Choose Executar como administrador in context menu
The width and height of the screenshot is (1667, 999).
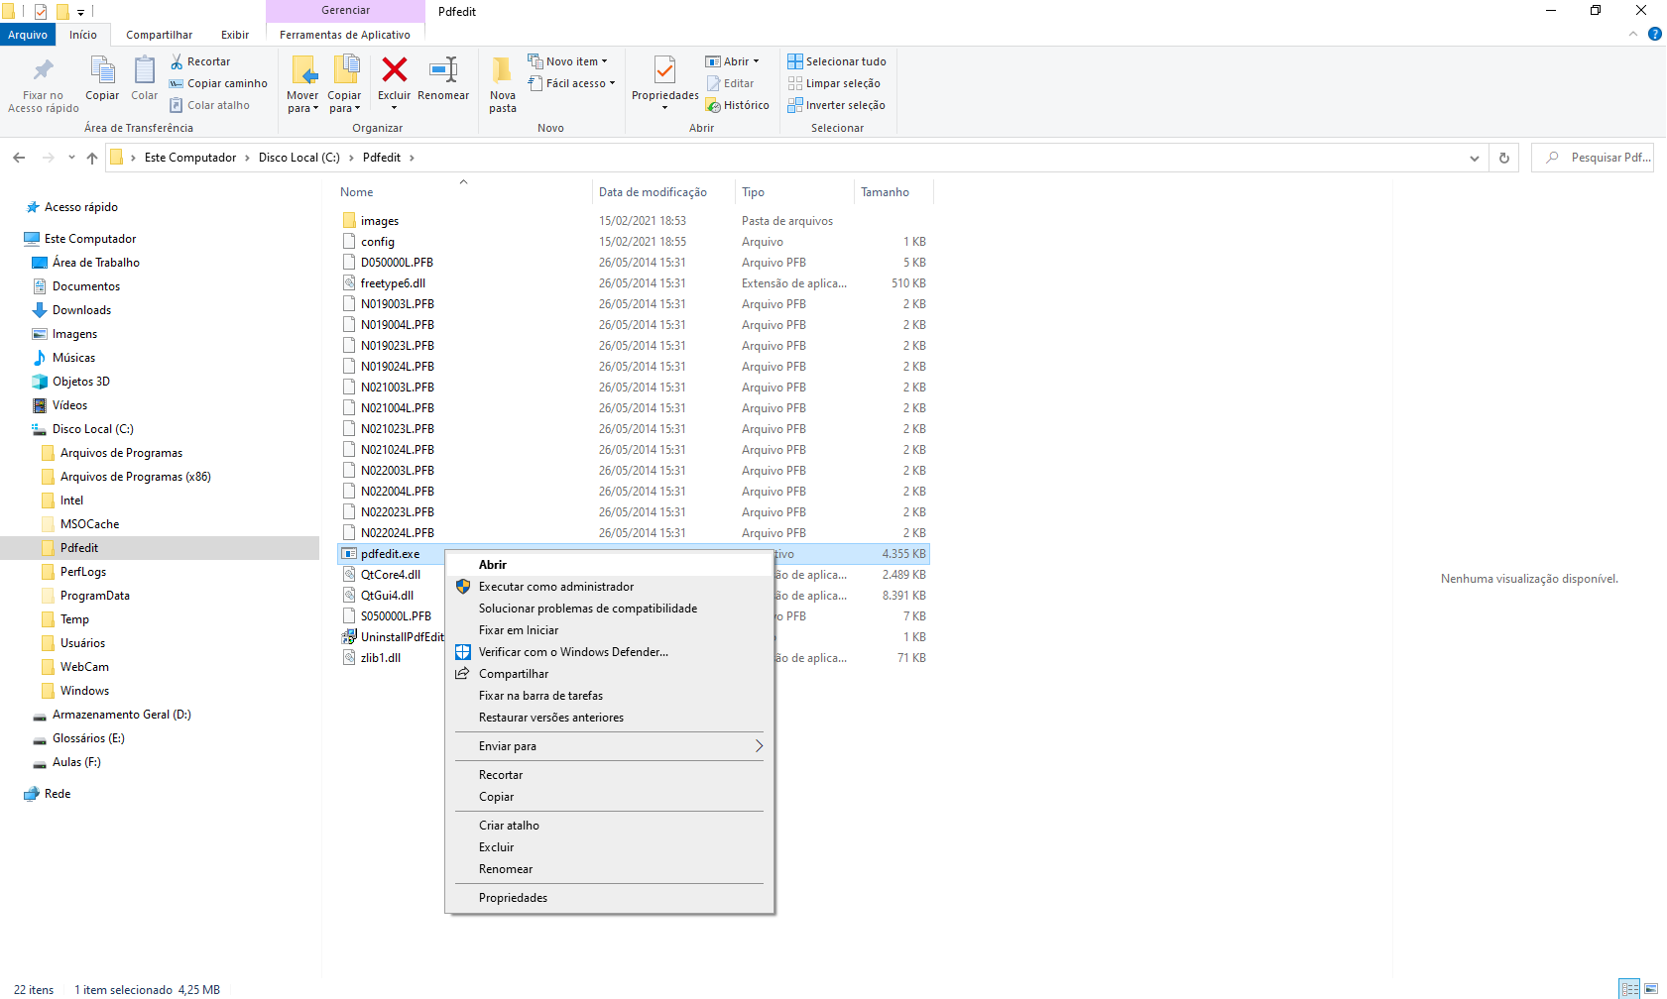click(x=555, y=587)
